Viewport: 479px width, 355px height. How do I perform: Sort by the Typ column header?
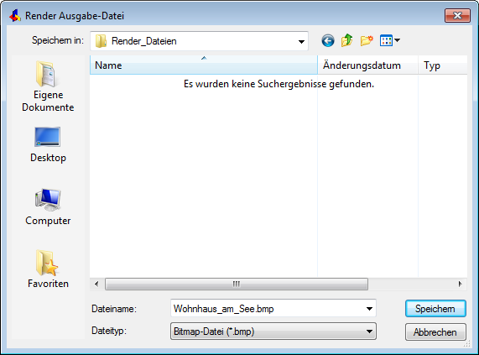443,65
